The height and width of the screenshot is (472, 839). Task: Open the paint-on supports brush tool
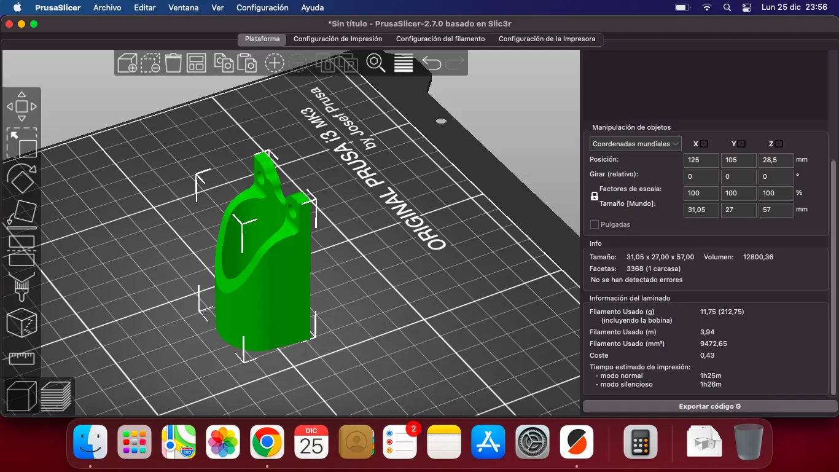pyautogui.click(x=21, y=286)
